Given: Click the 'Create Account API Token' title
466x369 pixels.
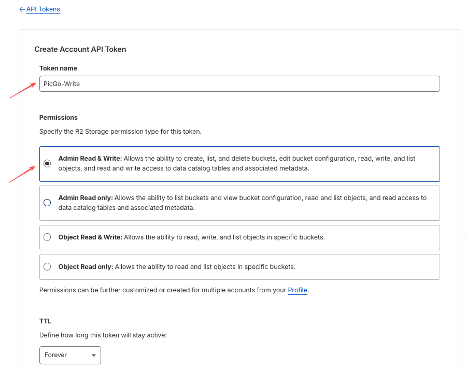Looking at the screenshot, I should pyautogui.click(x=80, y=49).
